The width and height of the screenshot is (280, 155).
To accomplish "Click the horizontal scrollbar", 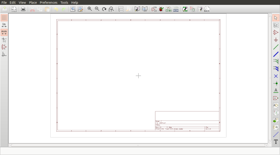I will [138, 145].
